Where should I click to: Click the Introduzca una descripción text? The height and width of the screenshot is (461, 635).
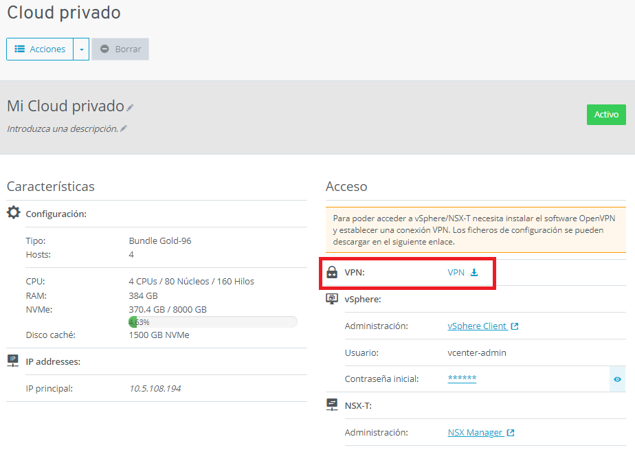coord(63,128)
